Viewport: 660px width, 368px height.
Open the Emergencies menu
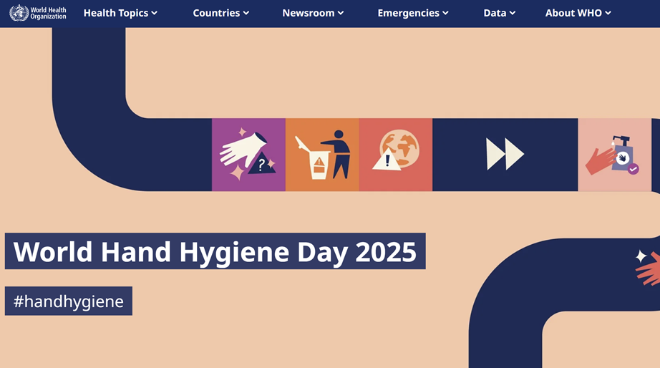pyautogui.click(x=408, y=13)
